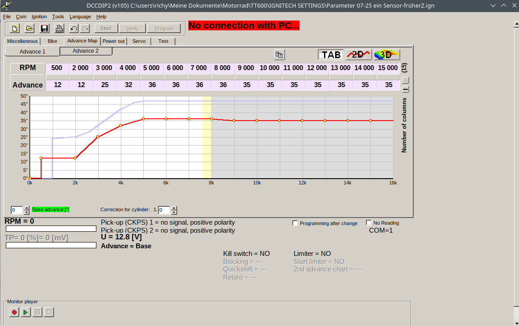Decrease cylinder correction with down arrow
This screenshot has width=519, height=326.
point(174,212)
